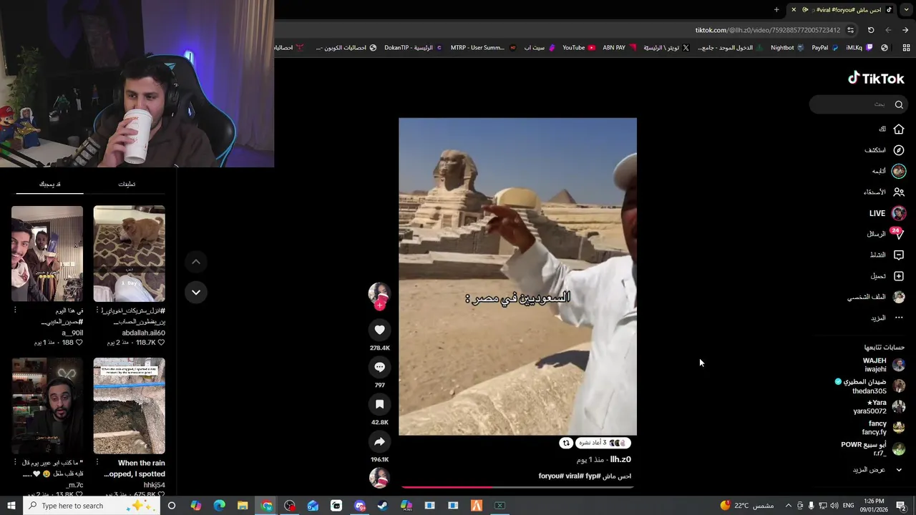Viewport: 916px width, 515px height.
Task: Open the DokanTIP bookmark
Action: click(413, 48)
